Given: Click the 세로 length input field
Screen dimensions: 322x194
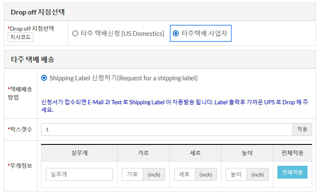Looking at the screenshot, I should point(185,174).
